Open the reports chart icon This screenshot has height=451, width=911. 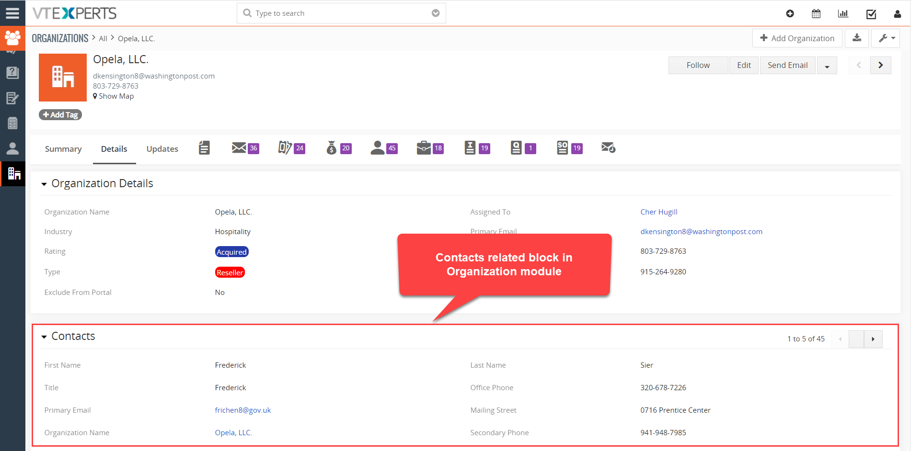pos(843,13)
